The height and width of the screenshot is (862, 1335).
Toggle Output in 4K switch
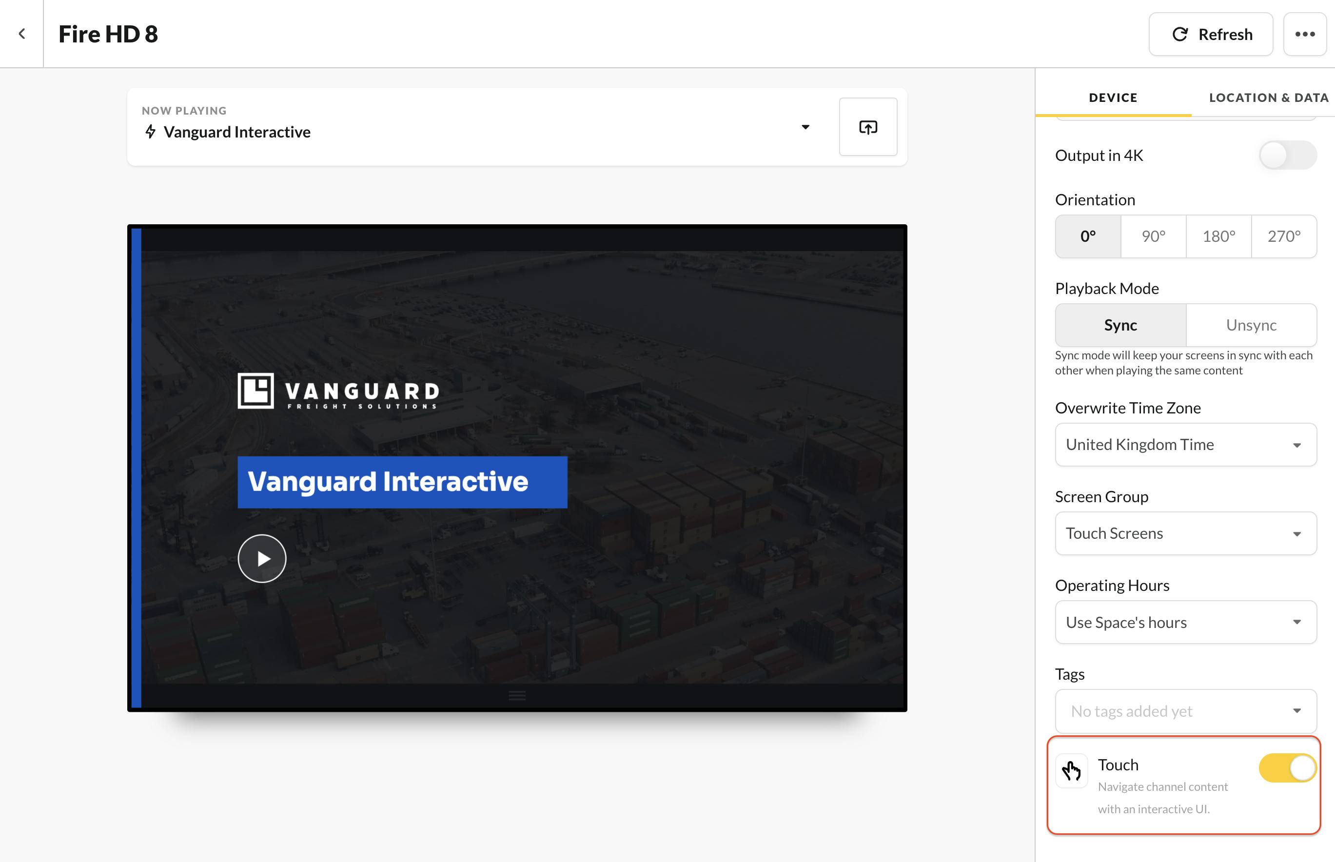click(x=1287, y=155)
